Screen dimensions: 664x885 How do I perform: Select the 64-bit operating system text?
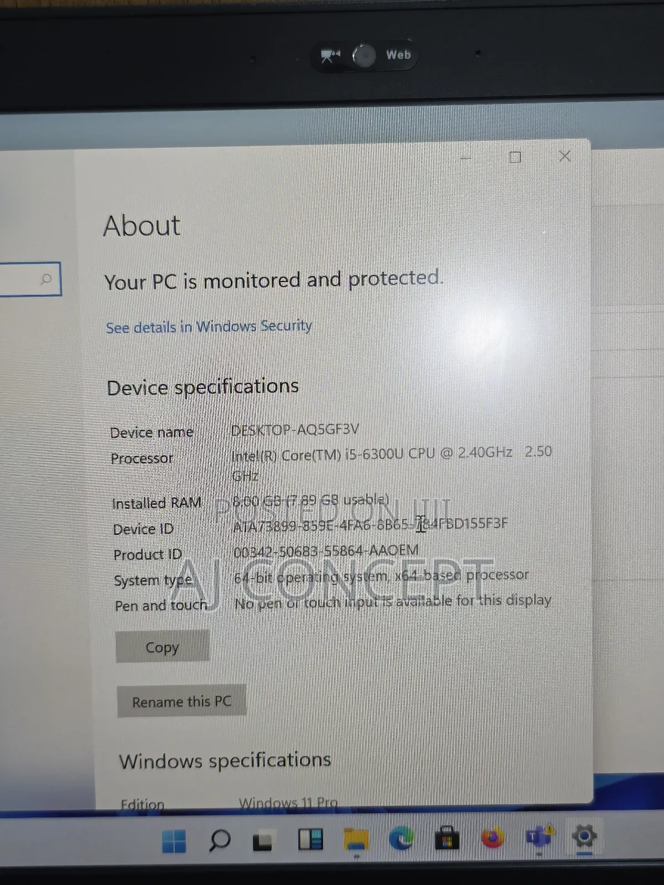tap(381, 576)
